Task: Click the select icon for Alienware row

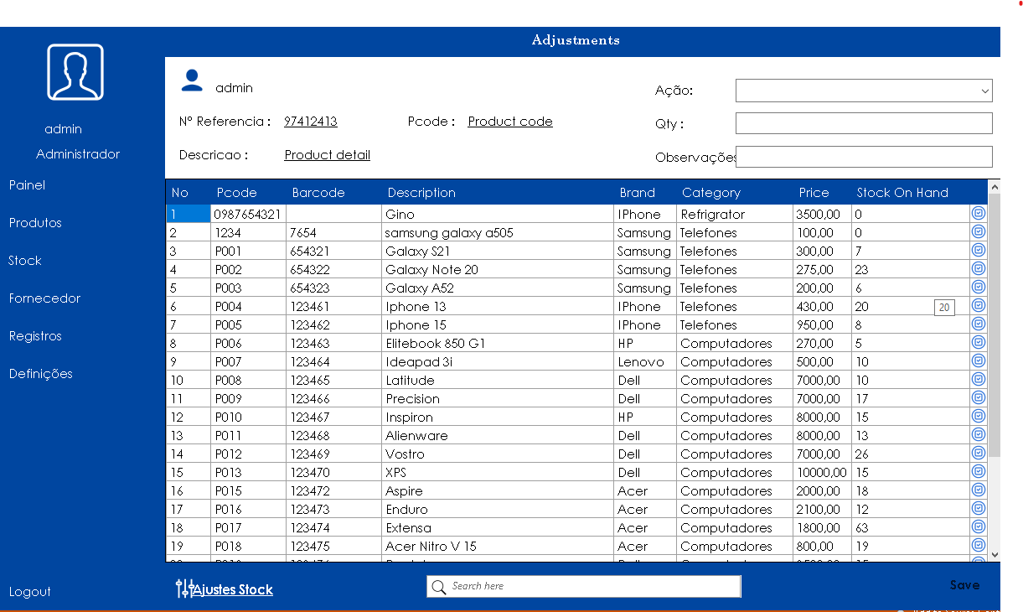Action: (978, 435)
